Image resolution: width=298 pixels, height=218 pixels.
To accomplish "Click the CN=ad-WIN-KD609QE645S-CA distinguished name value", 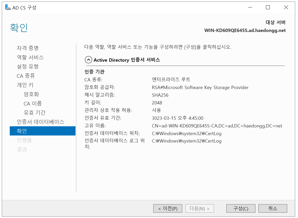I will coord(217,126).
